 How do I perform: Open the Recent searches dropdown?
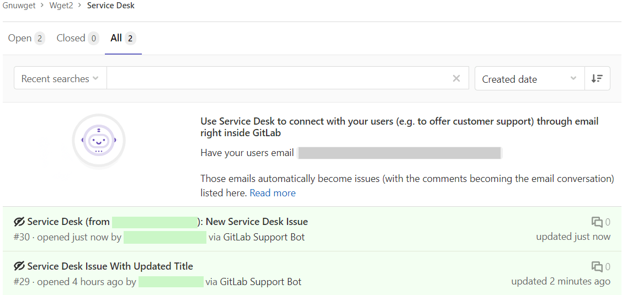tap(60, 78)
